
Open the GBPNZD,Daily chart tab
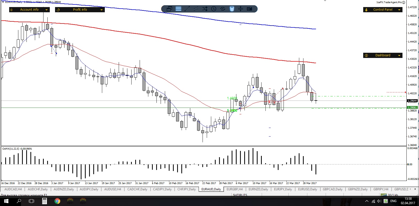pyautogui.click(x=358, y=189)
